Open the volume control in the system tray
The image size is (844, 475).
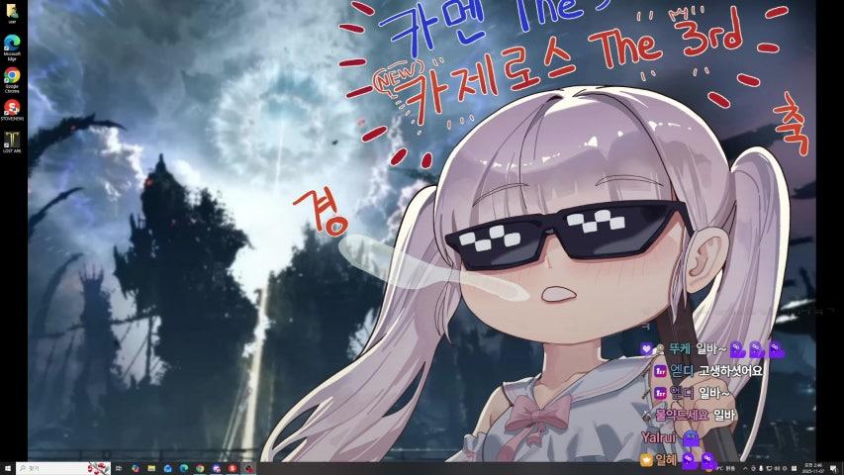[777, 468]
